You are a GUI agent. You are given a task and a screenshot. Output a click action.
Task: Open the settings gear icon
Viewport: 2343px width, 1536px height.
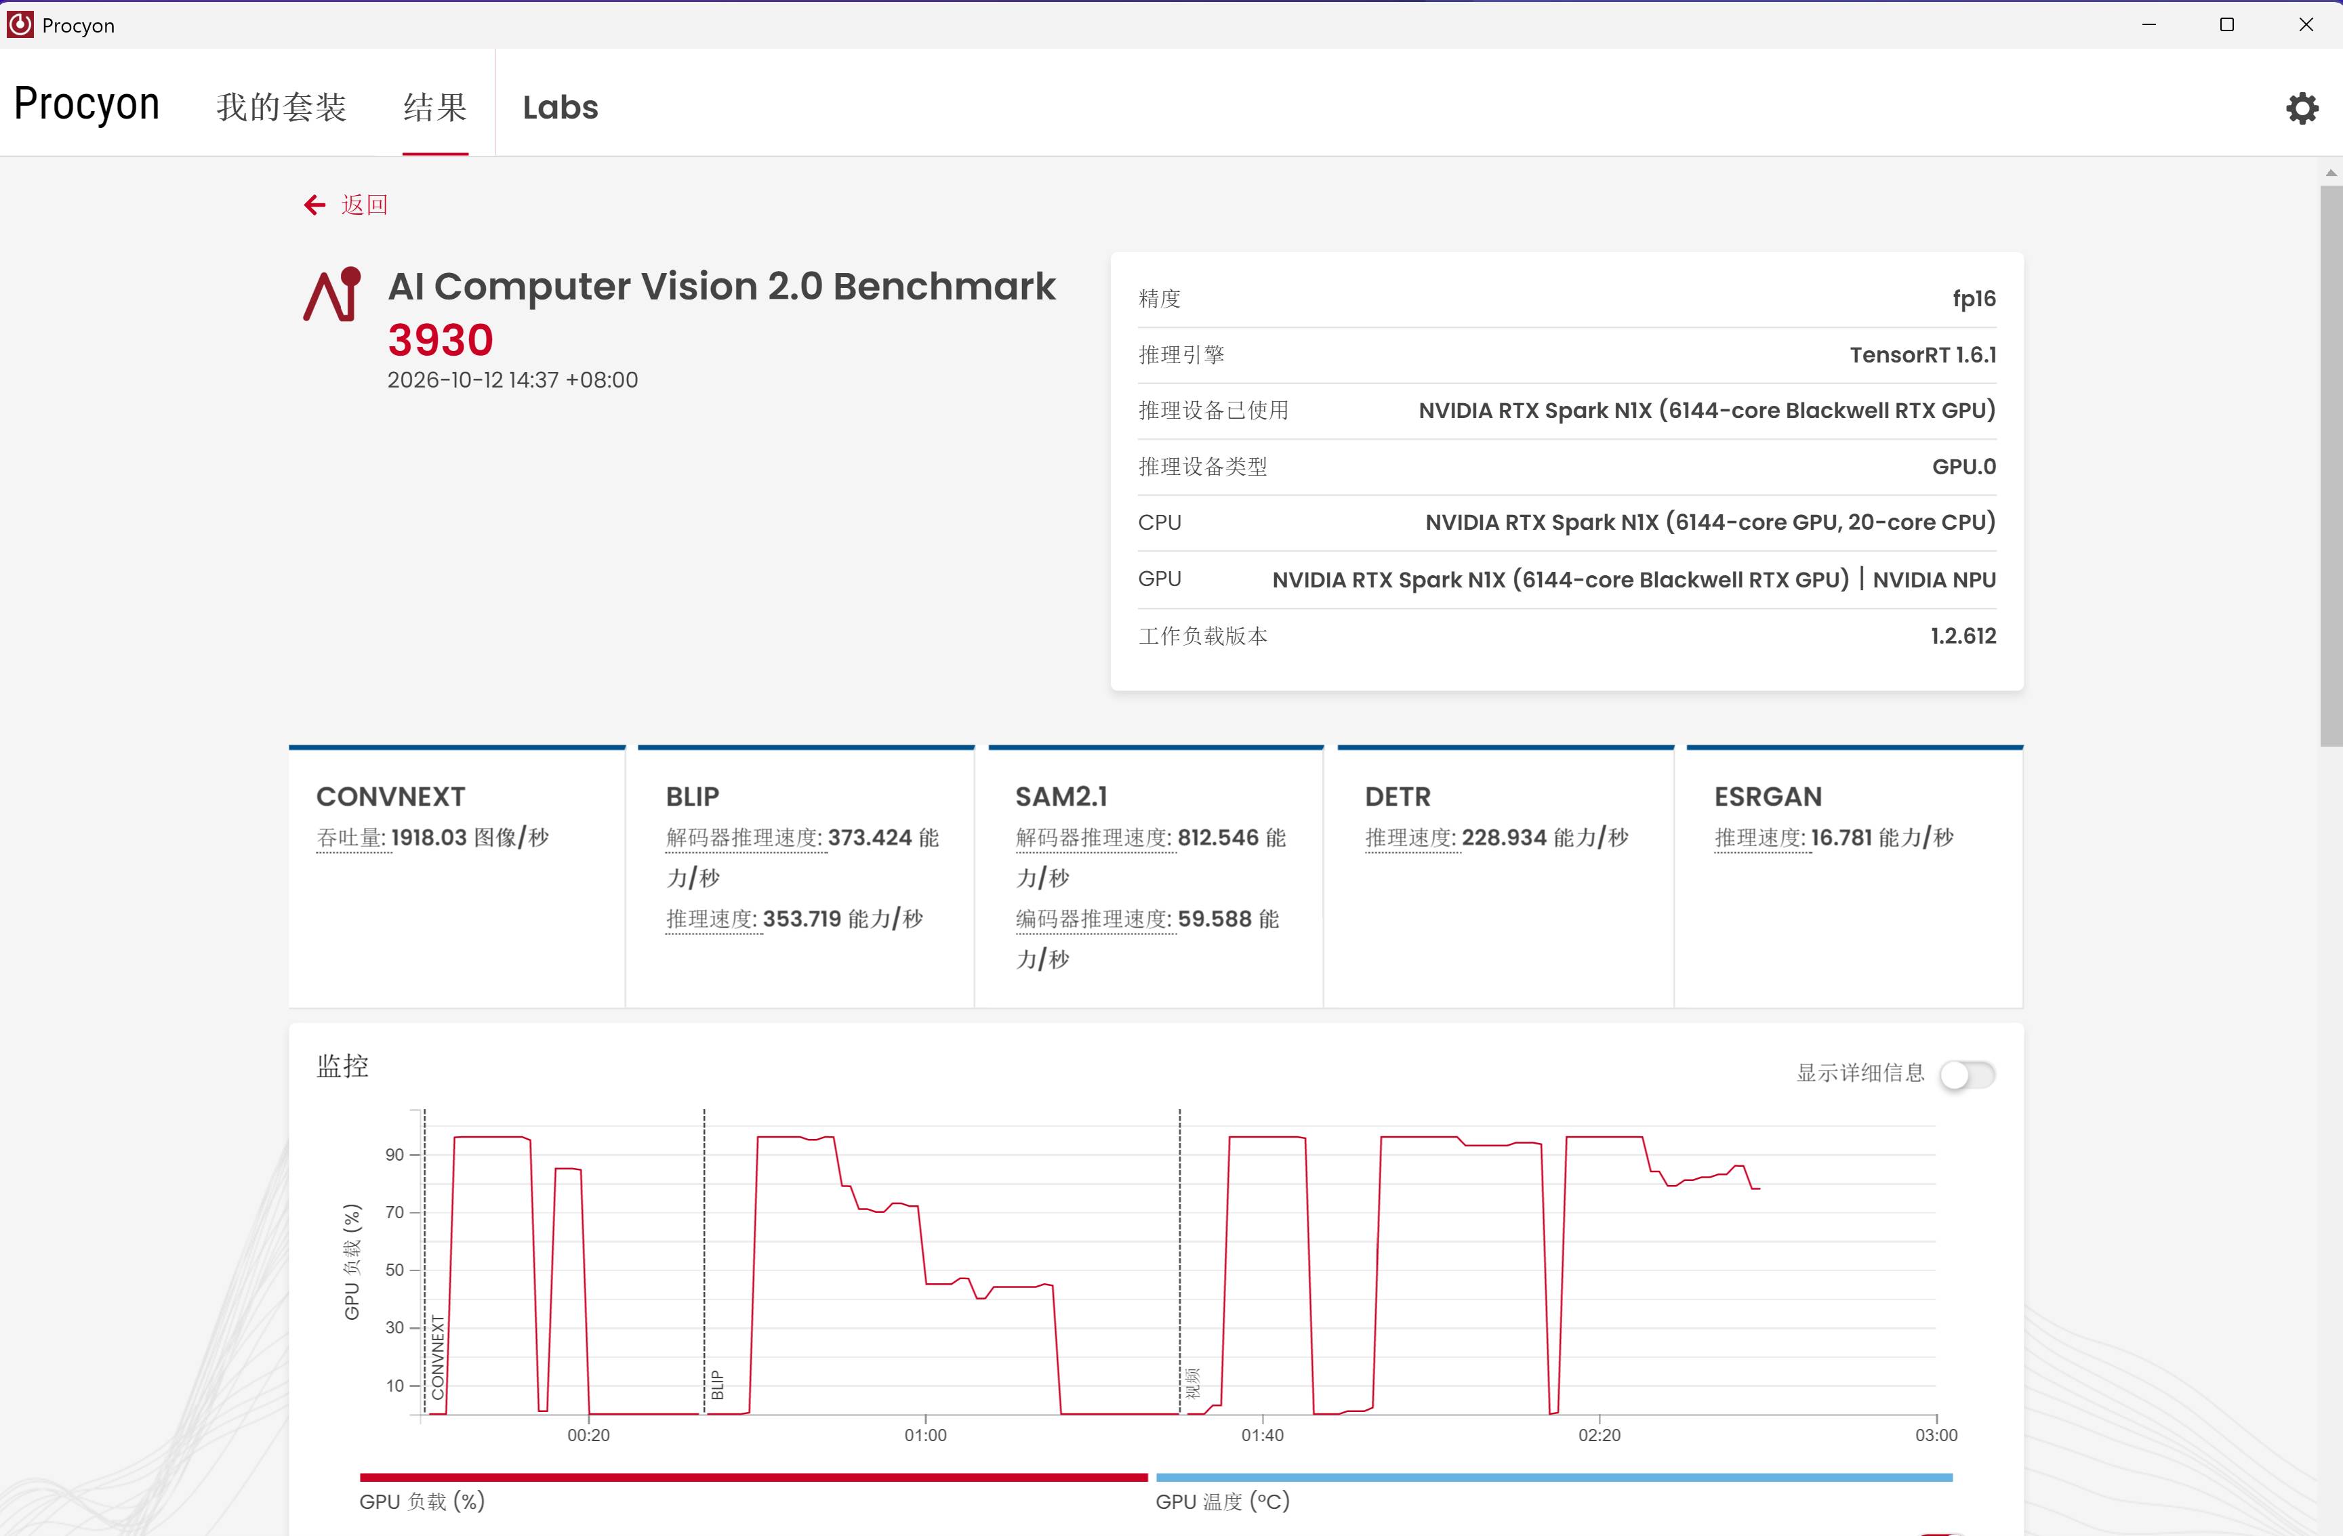(2302, 107)
